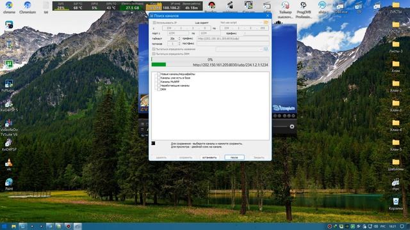Open the VideoReDo TVSuite V6 icon

9,128
